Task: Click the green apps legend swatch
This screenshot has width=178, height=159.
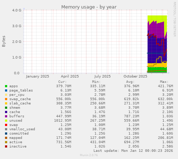Action: 6,86
